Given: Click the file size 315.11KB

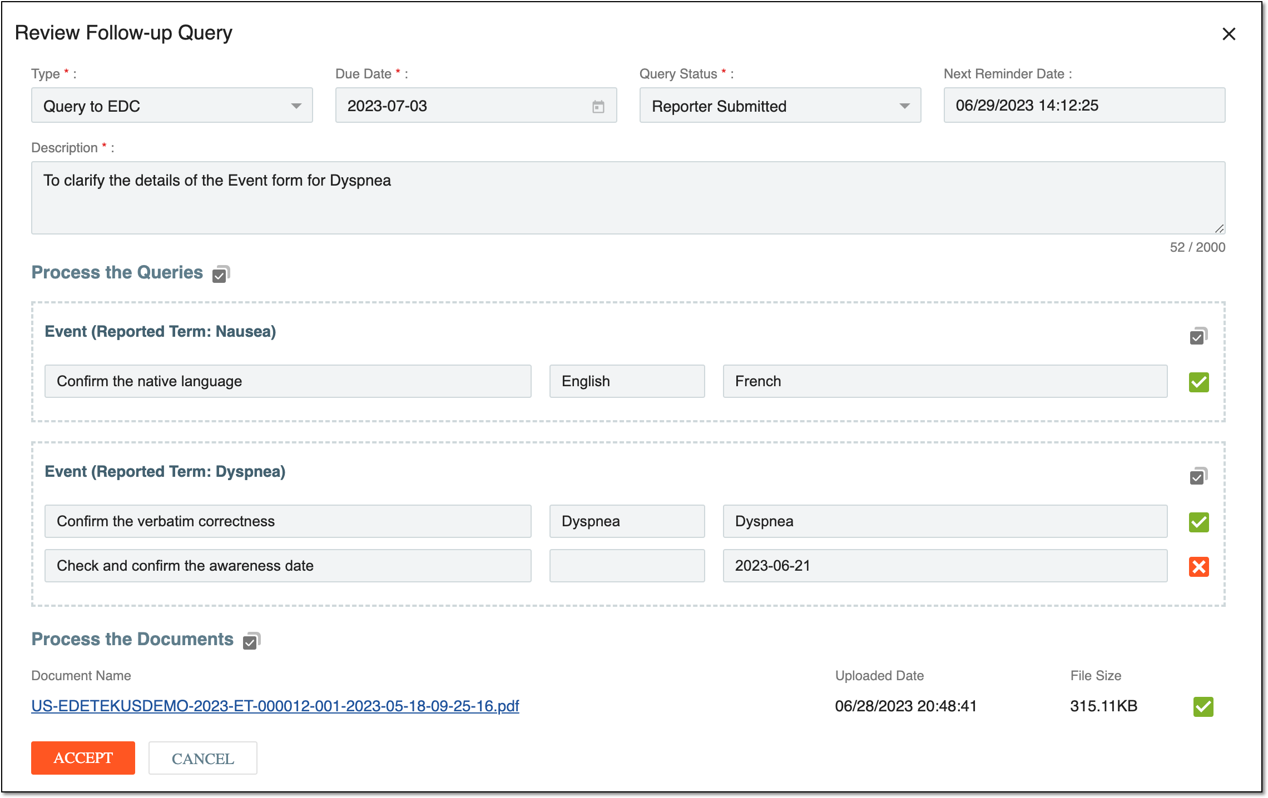Looking at the screenshot, I should pos(1103,706).
